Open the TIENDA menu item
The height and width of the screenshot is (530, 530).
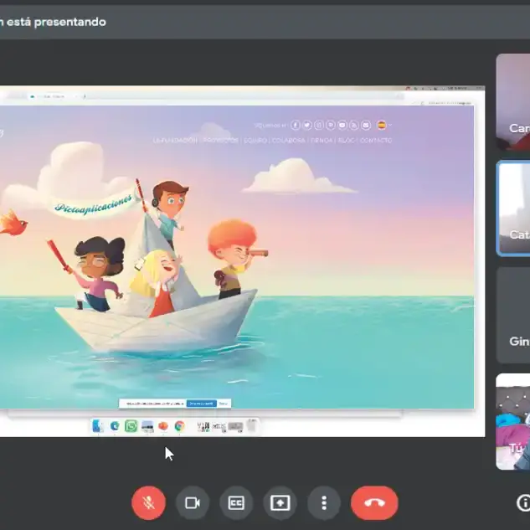coord(322,141)
